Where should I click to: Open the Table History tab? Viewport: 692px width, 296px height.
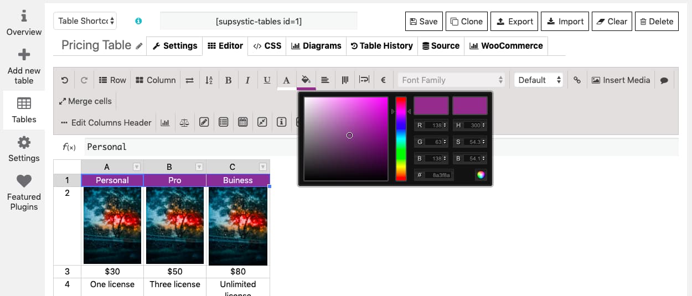[x=381, y=46]
